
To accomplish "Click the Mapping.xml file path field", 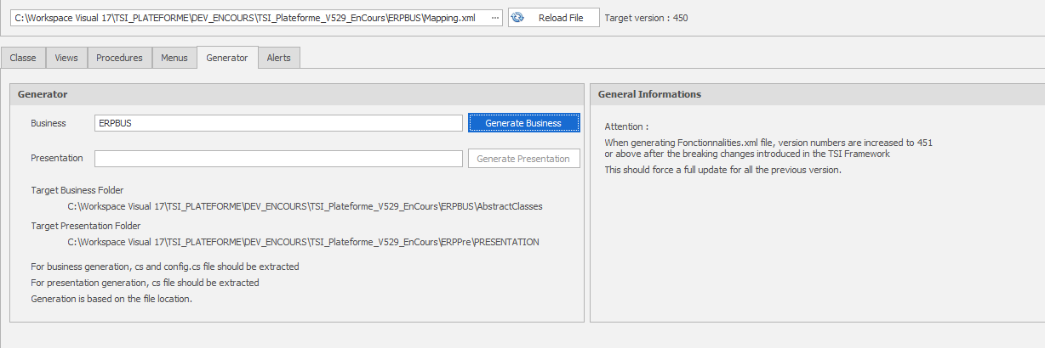I will coord(256,18).
